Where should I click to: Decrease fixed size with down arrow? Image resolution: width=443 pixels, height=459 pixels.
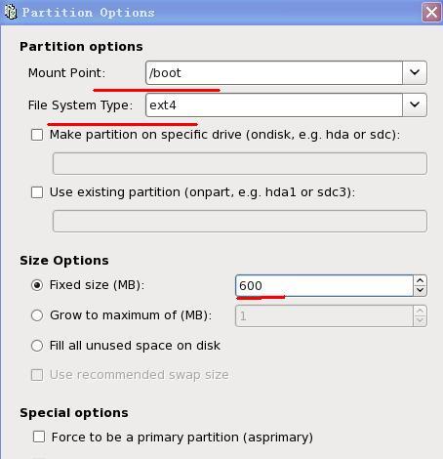pyautogui.click(x=420, y=290)
